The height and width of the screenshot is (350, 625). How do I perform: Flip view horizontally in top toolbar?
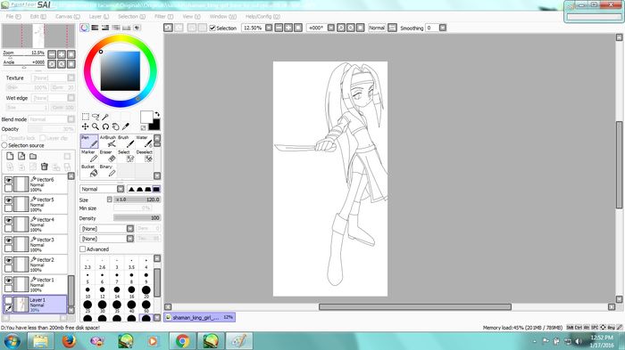tap(393, 28)
